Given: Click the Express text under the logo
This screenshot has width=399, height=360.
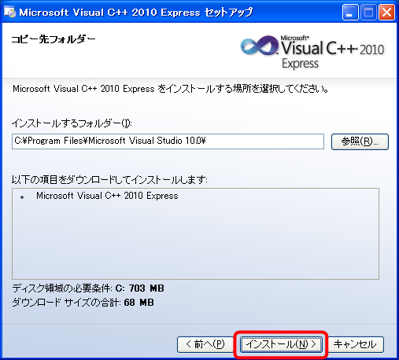Looking at the screenshot, I should click(300, 64).
